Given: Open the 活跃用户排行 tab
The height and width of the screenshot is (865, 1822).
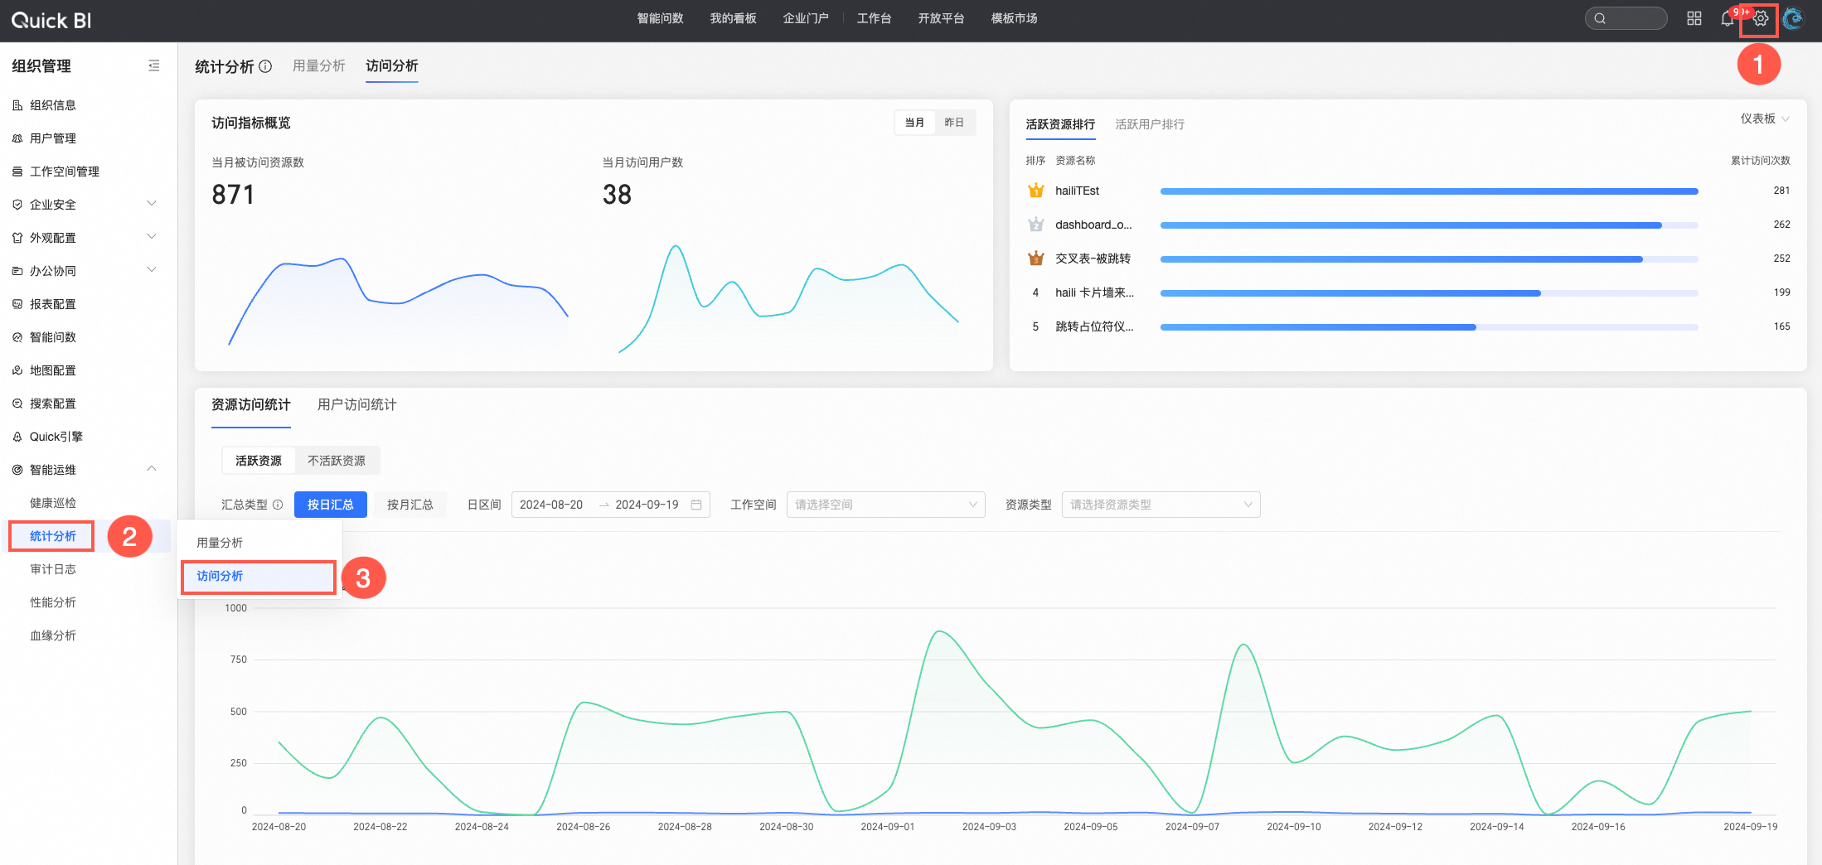Looking at the screenshot, I should point(1150,124).
